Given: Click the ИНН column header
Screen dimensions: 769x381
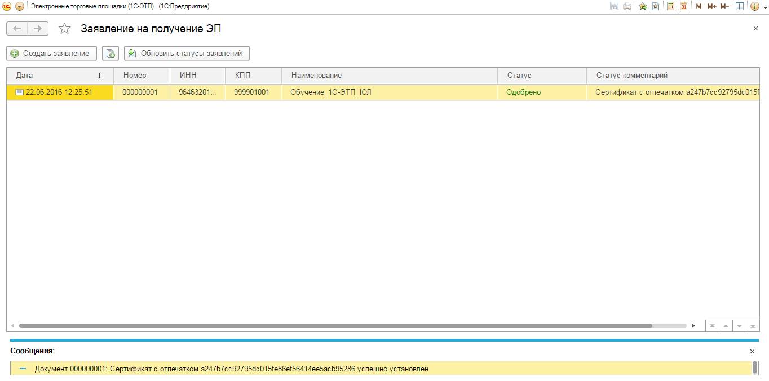Looking at the screenshot, I should coord(198,76).
